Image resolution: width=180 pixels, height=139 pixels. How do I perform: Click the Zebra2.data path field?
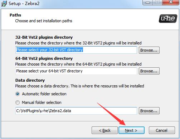[76, 111]
